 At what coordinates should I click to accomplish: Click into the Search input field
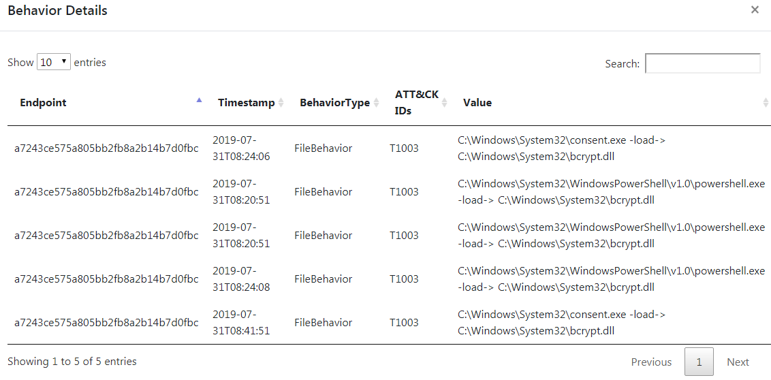point(703,63)
